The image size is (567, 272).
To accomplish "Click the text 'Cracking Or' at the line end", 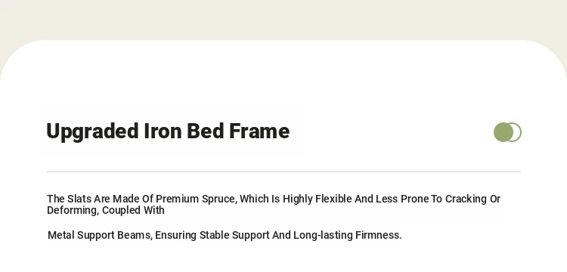I will (x=473, y=199).
